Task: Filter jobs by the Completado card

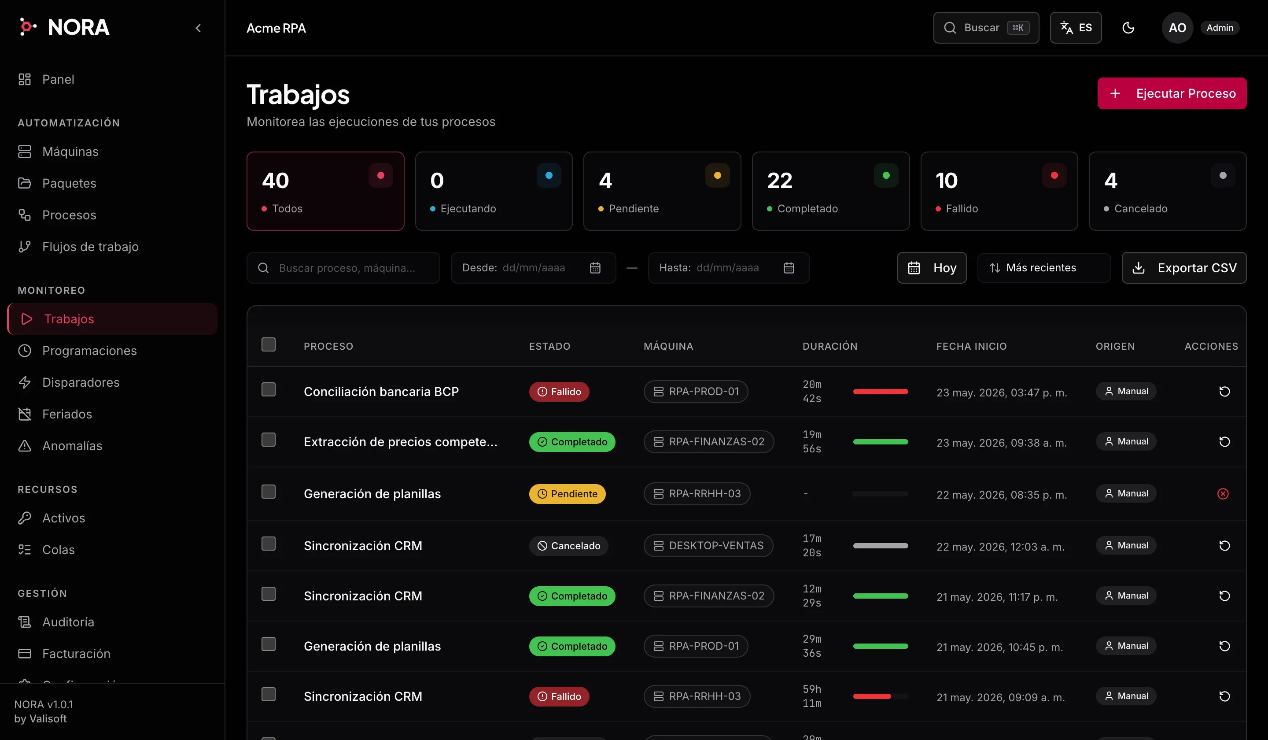Action: (x=831, y=191)
